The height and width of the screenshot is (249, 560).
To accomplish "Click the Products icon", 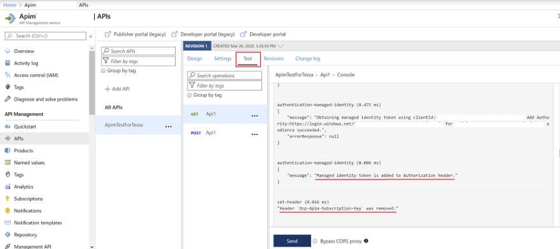I will click(8, 150).
